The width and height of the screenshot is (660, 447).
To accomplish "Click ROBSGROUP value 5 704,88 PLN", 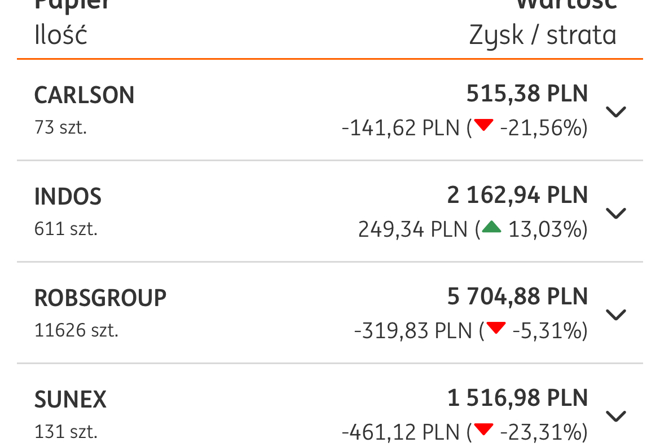I will coord(517,297).
